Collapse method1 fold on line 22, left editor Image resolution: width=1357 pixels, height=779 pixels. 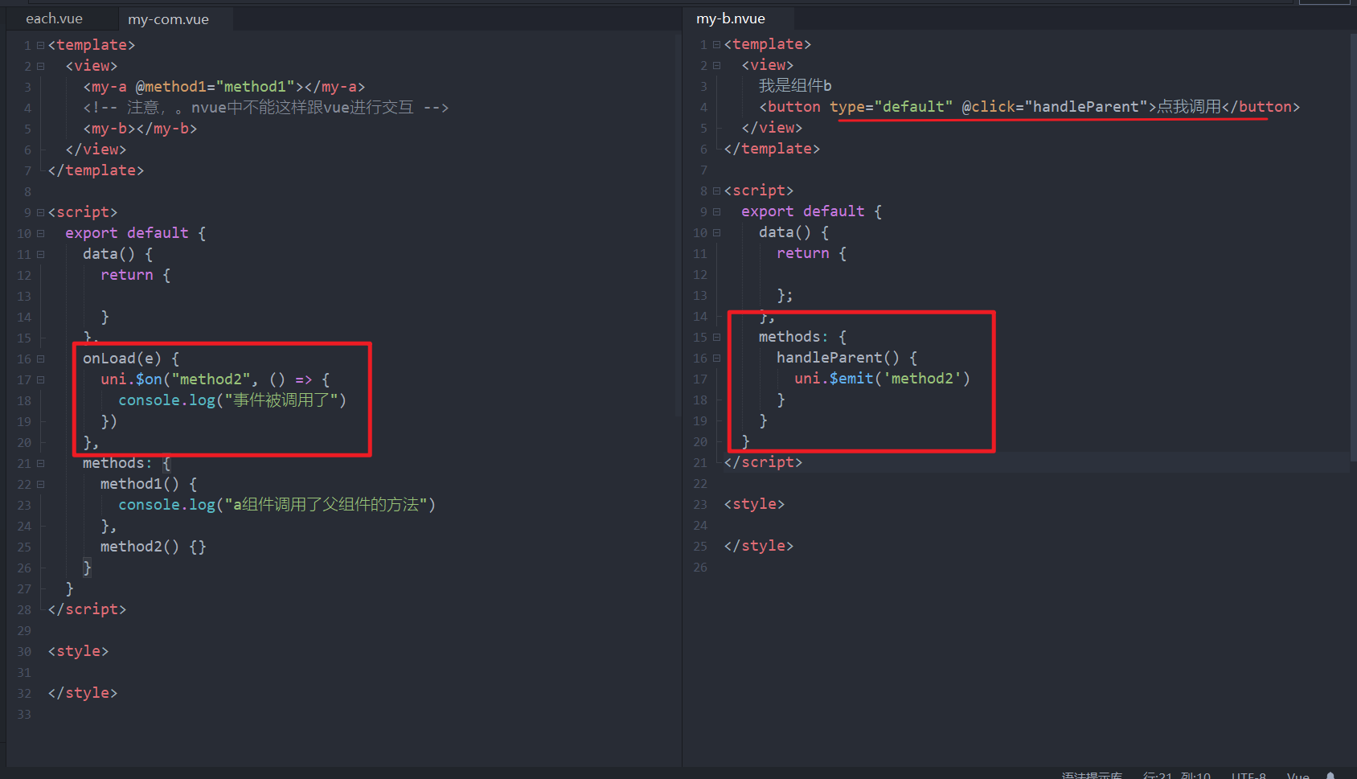pyautogui.click(x=40, y=485)
